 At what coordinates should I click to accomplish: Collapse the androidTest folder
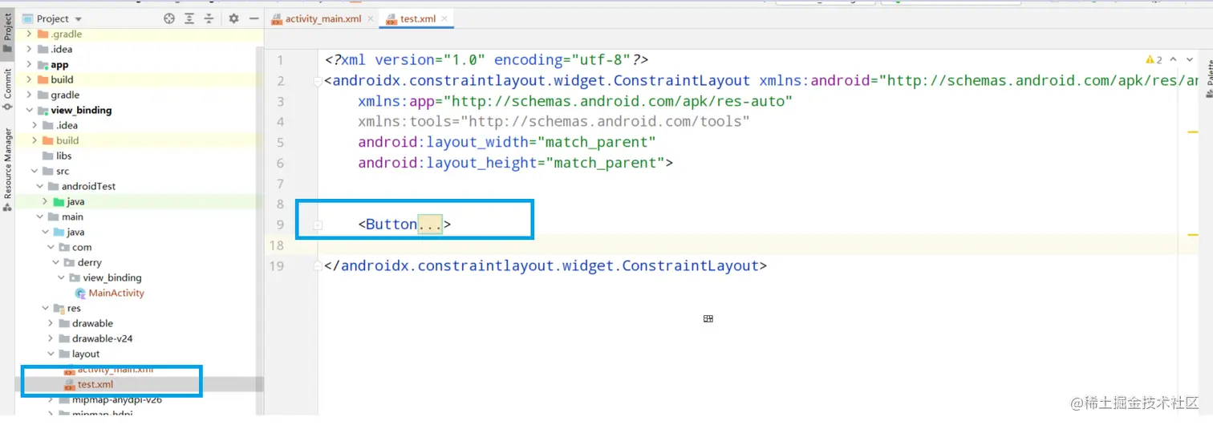point(40,187)
